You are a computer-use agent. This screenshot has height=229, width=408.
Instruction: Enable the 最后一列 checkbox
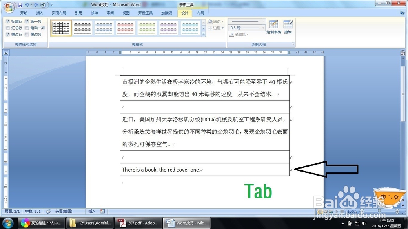click(27, 28)
